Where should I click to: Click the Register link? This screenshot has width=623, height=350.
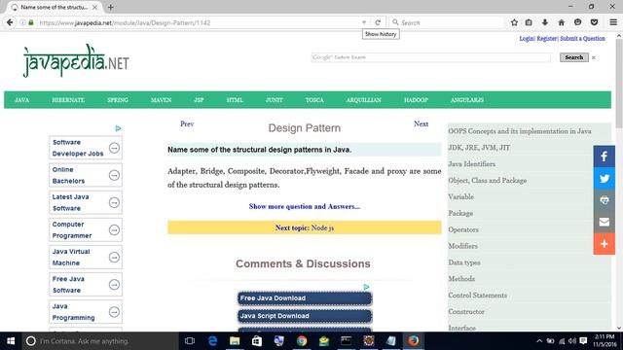[547, 39]
